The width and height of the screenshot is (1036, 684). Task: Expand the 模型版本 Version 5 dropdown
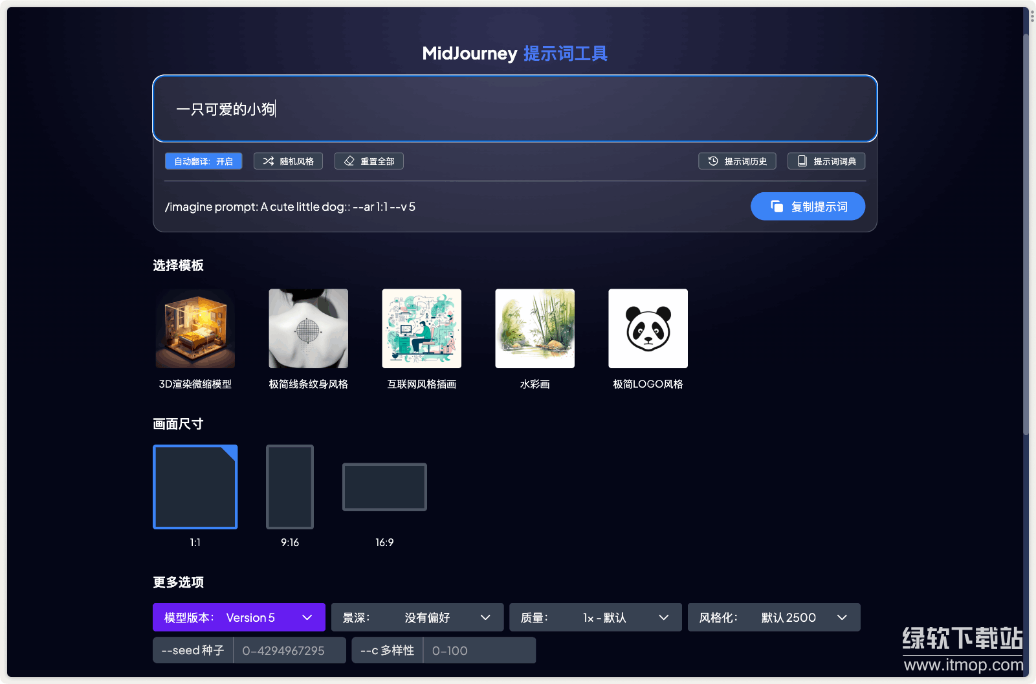coord(239,617)
